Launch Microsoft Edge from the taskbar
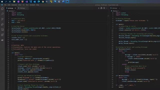This screenshot has width=160, height=90. (39, 2)
